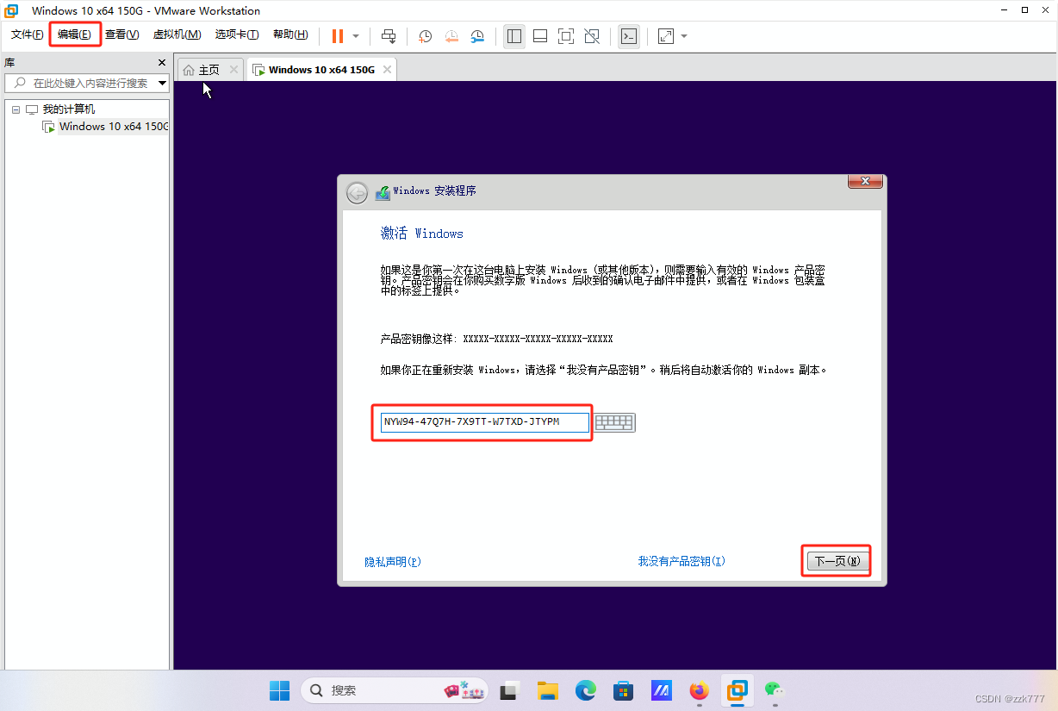Open the 文件(F) menu

coord(28,34)
